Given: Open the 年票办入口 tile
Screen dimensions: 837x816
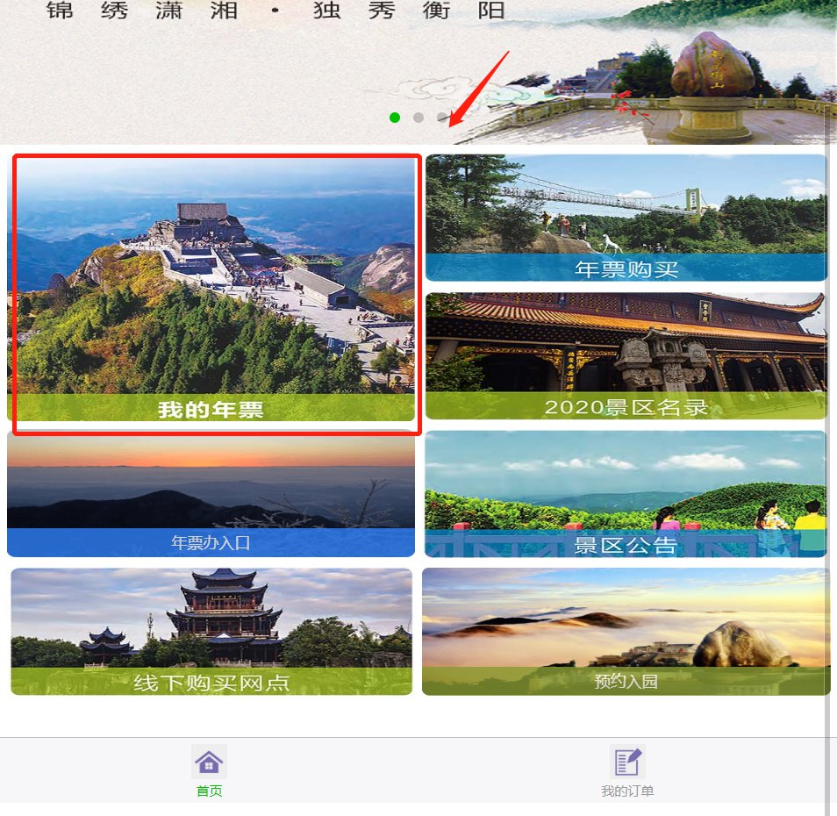Looking at the screenshot, I should click(211, 494).
